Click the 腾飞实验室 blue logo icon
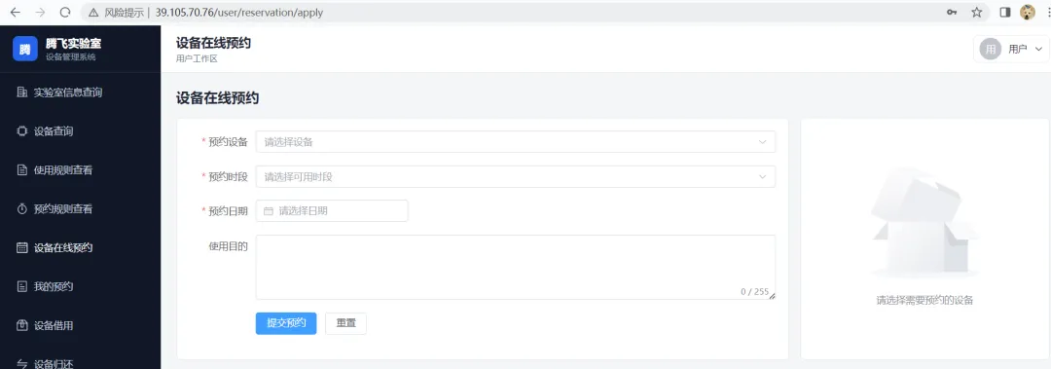The height and width of the screenshot is (369, 1051). tap(24, 49)
